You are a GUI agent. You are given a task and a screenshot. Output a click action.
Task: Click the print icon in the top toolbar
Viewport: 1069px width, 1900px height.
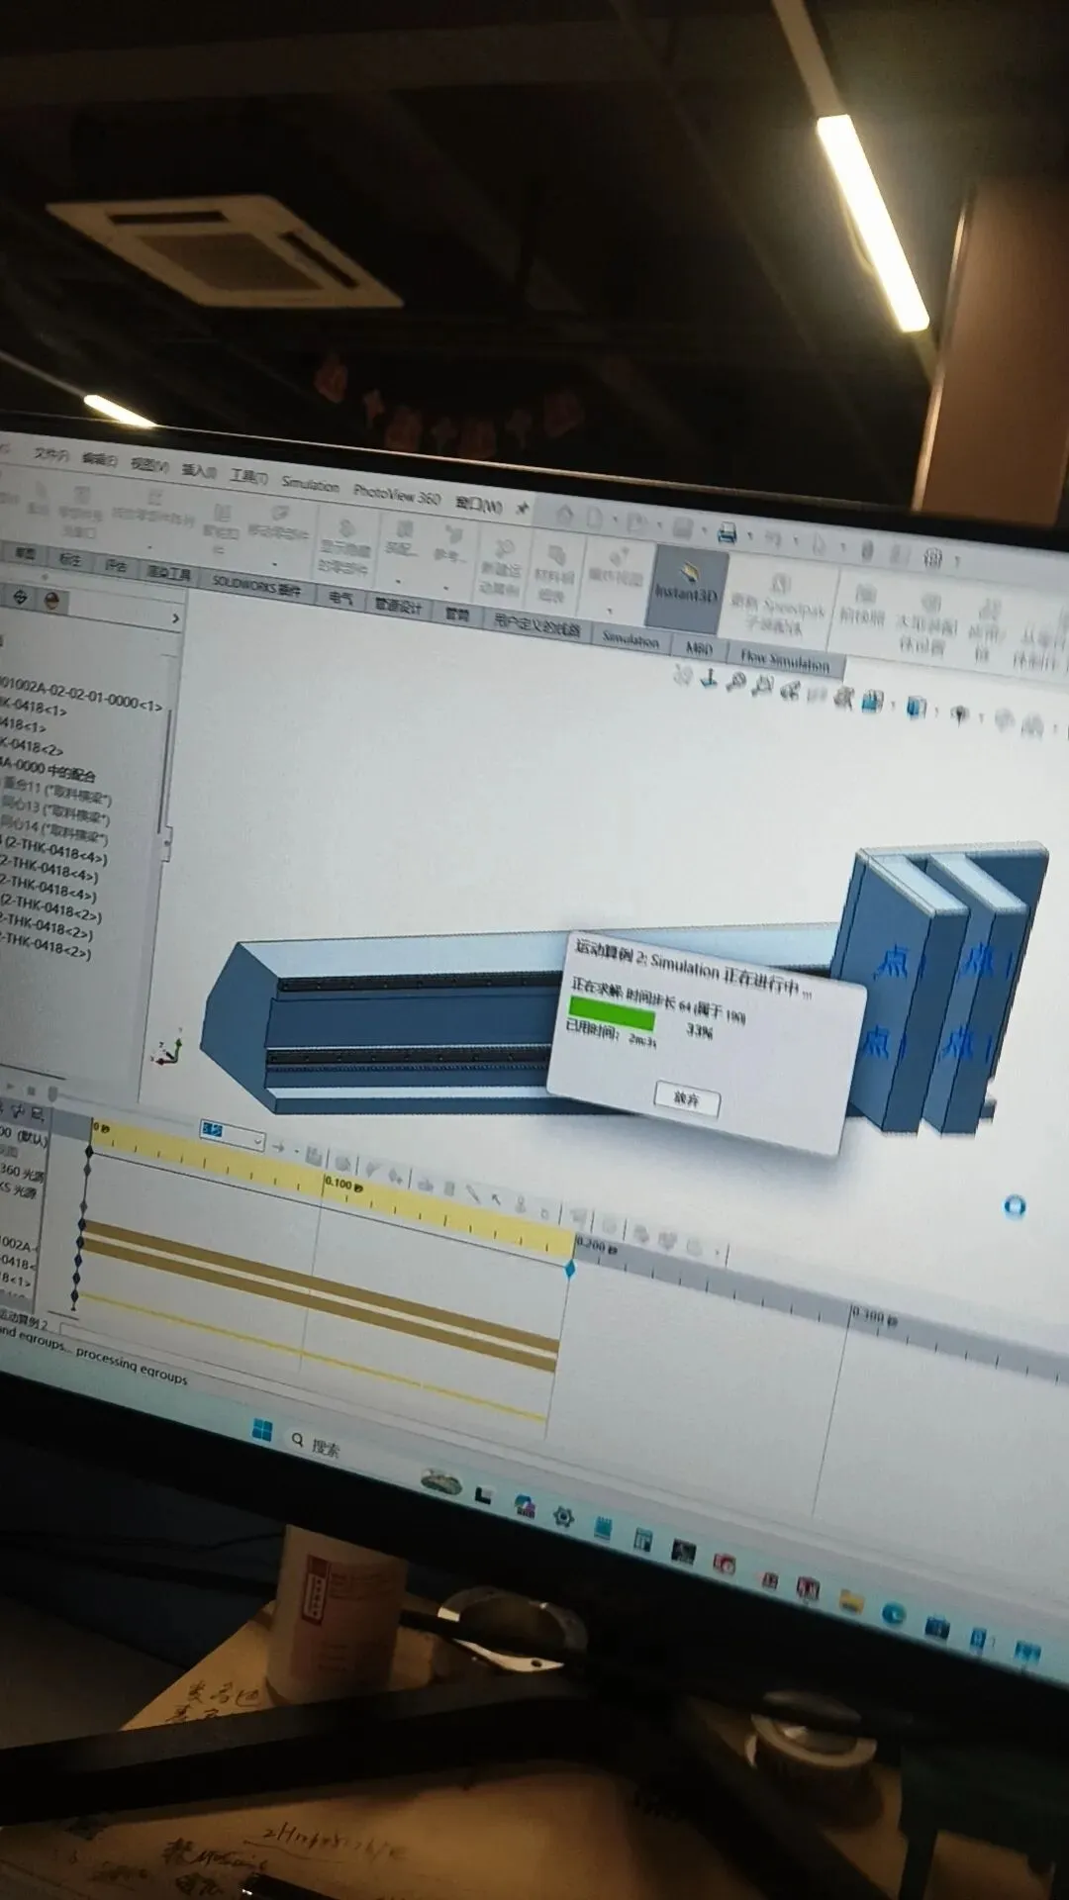tap(727, 532)
